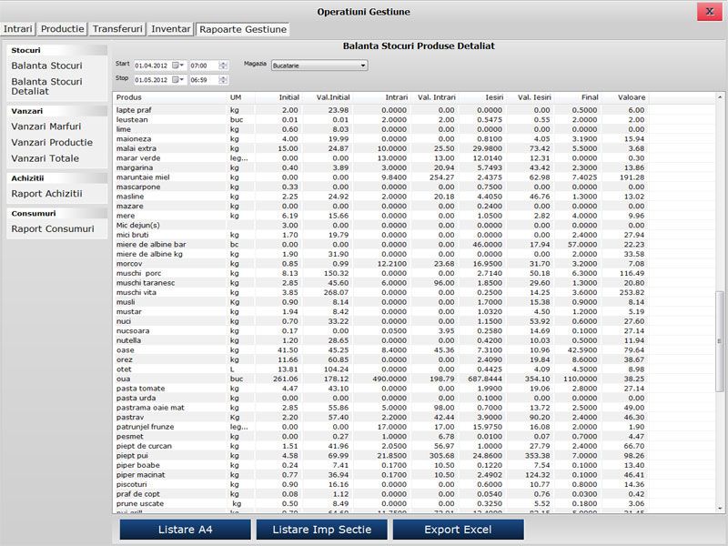This screenshot has width=728, height=546.
Task: Sort by the Val. Intrari column header
Action: click(x=434, y=97)
